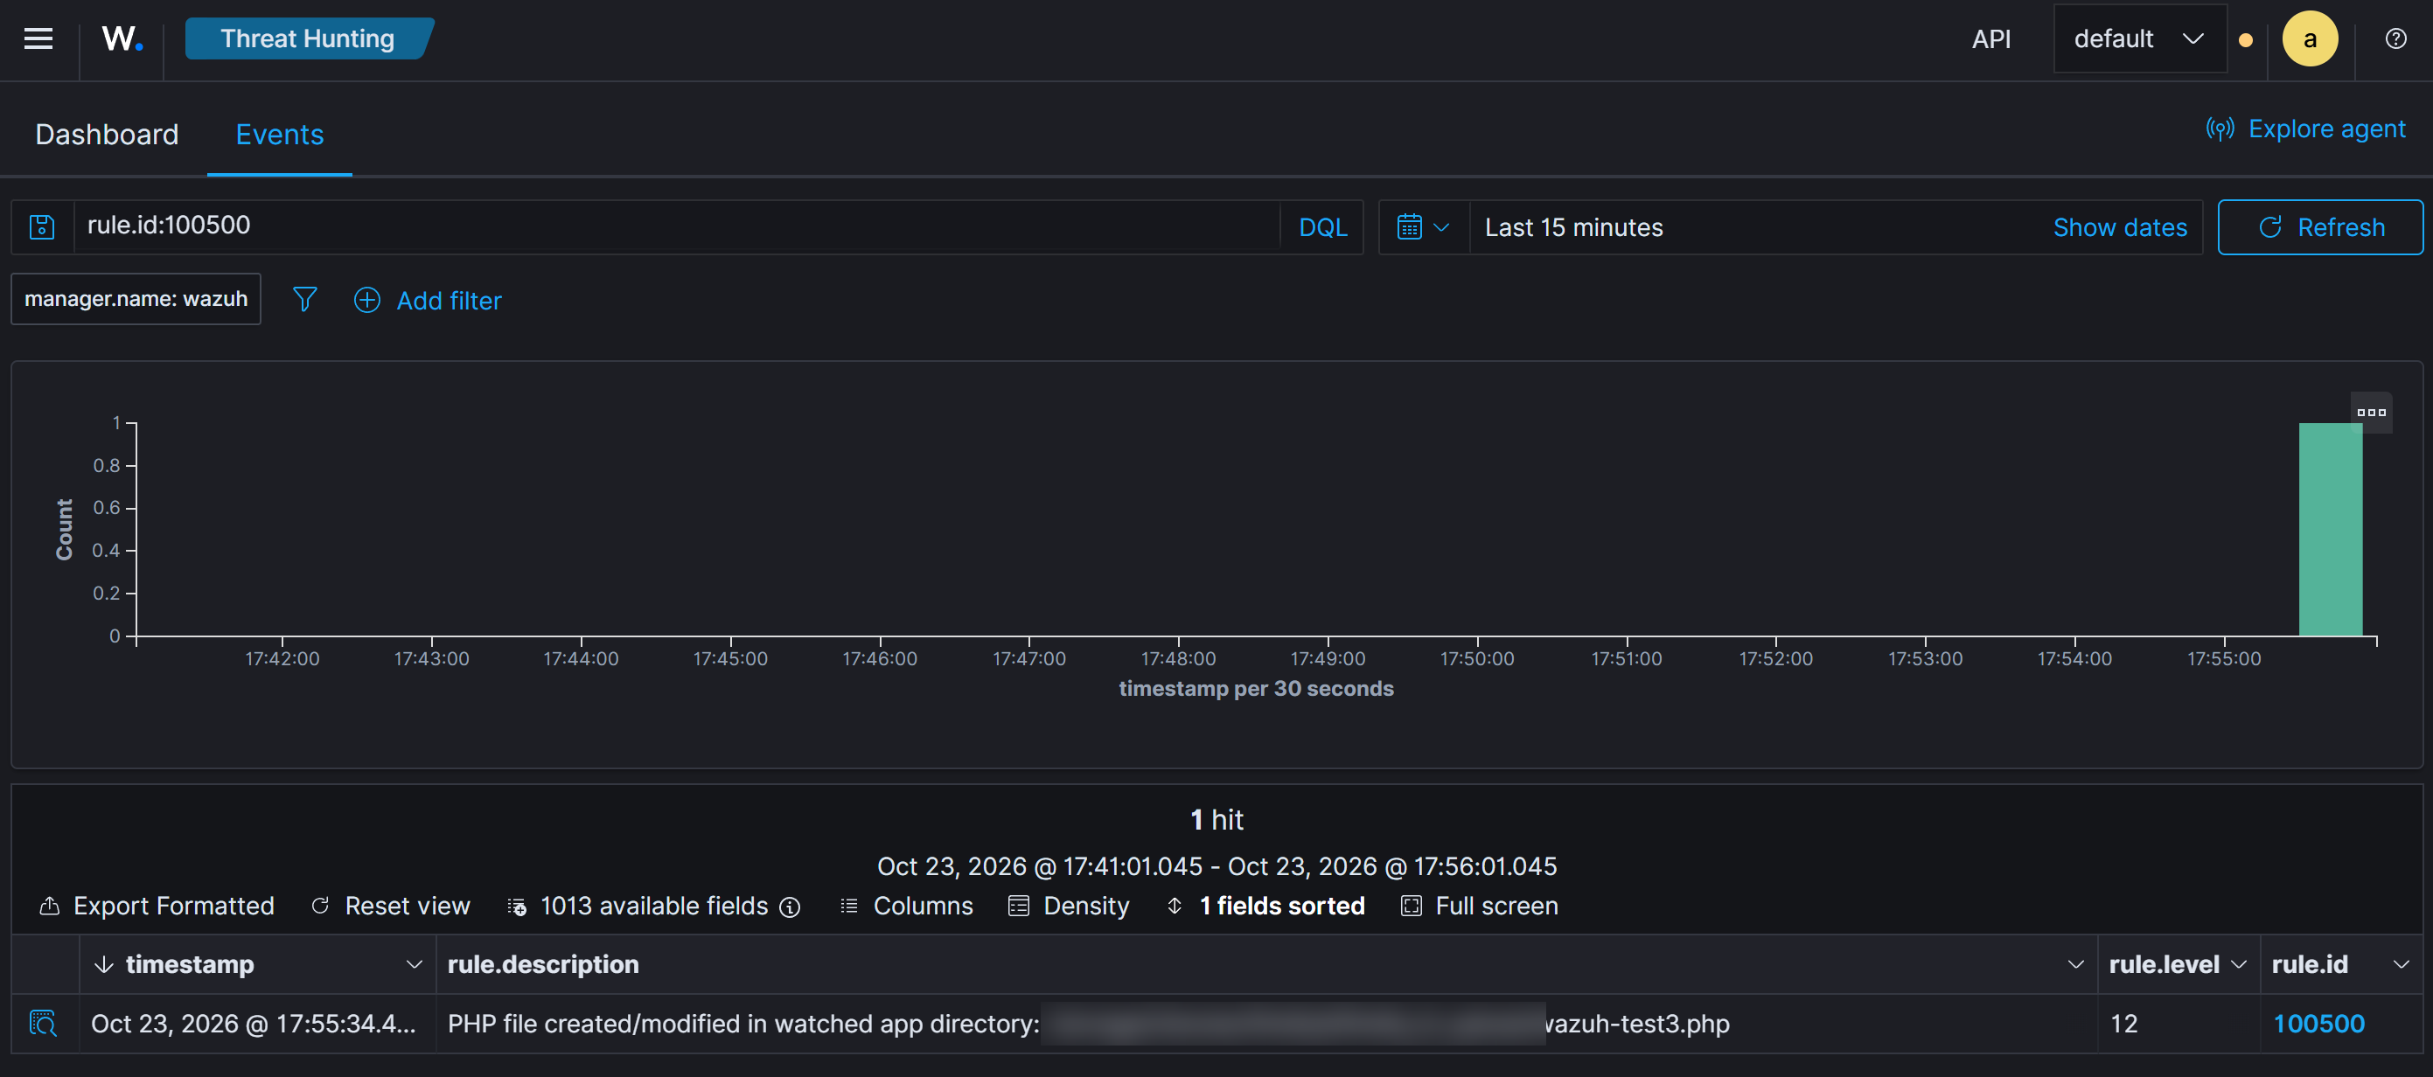Expand rule.description column options chevron
The height and width of the screenshot is (1077, 2433).
(2075, 965)
